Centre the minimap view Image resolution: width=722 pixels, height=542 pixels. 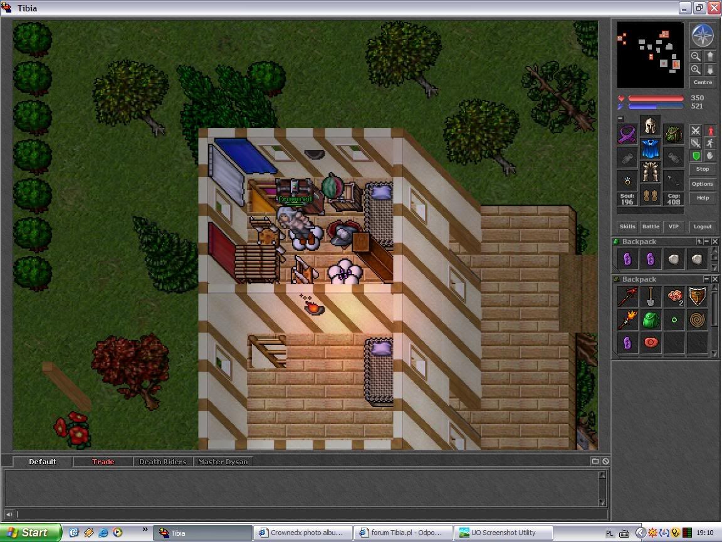click(703, 83)
